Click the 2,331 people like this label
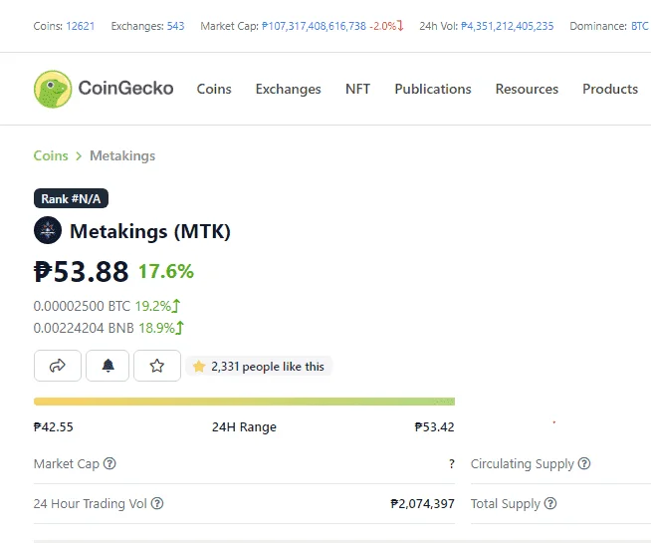The image size is (651, 543). coord(268,367)
